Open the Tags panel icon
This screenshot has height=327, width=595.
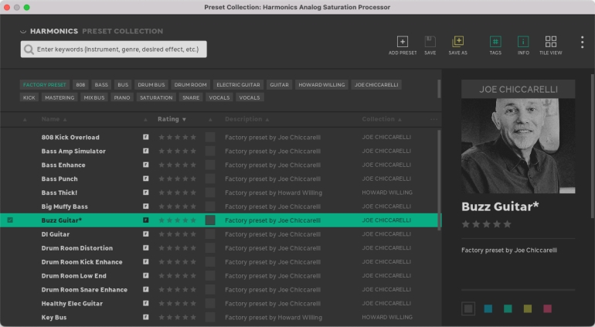[x=495, y=42]
